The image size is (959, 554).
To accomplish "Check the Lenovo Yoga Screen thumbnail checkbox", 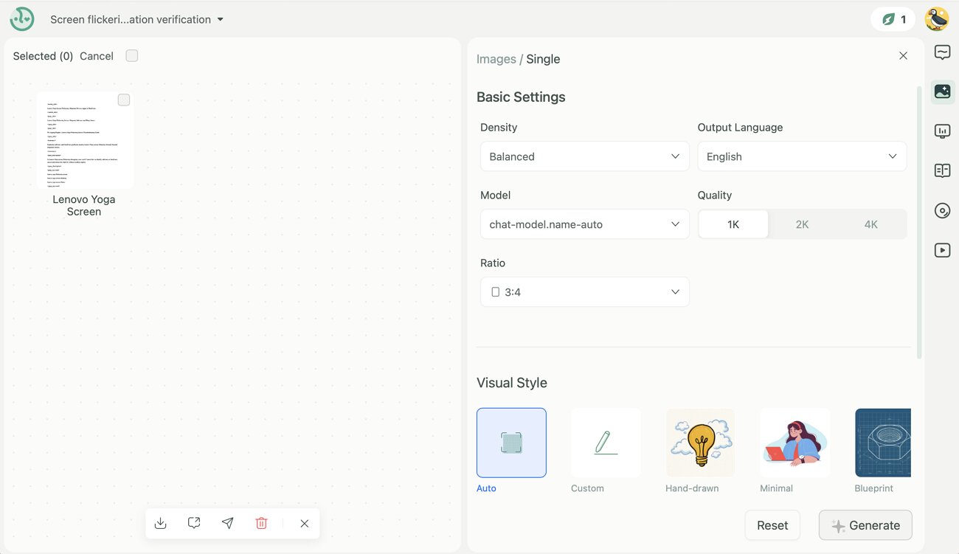I will coord(124,100).
